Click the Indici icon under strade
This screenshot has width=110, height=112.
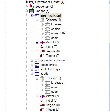coord(42,101)
